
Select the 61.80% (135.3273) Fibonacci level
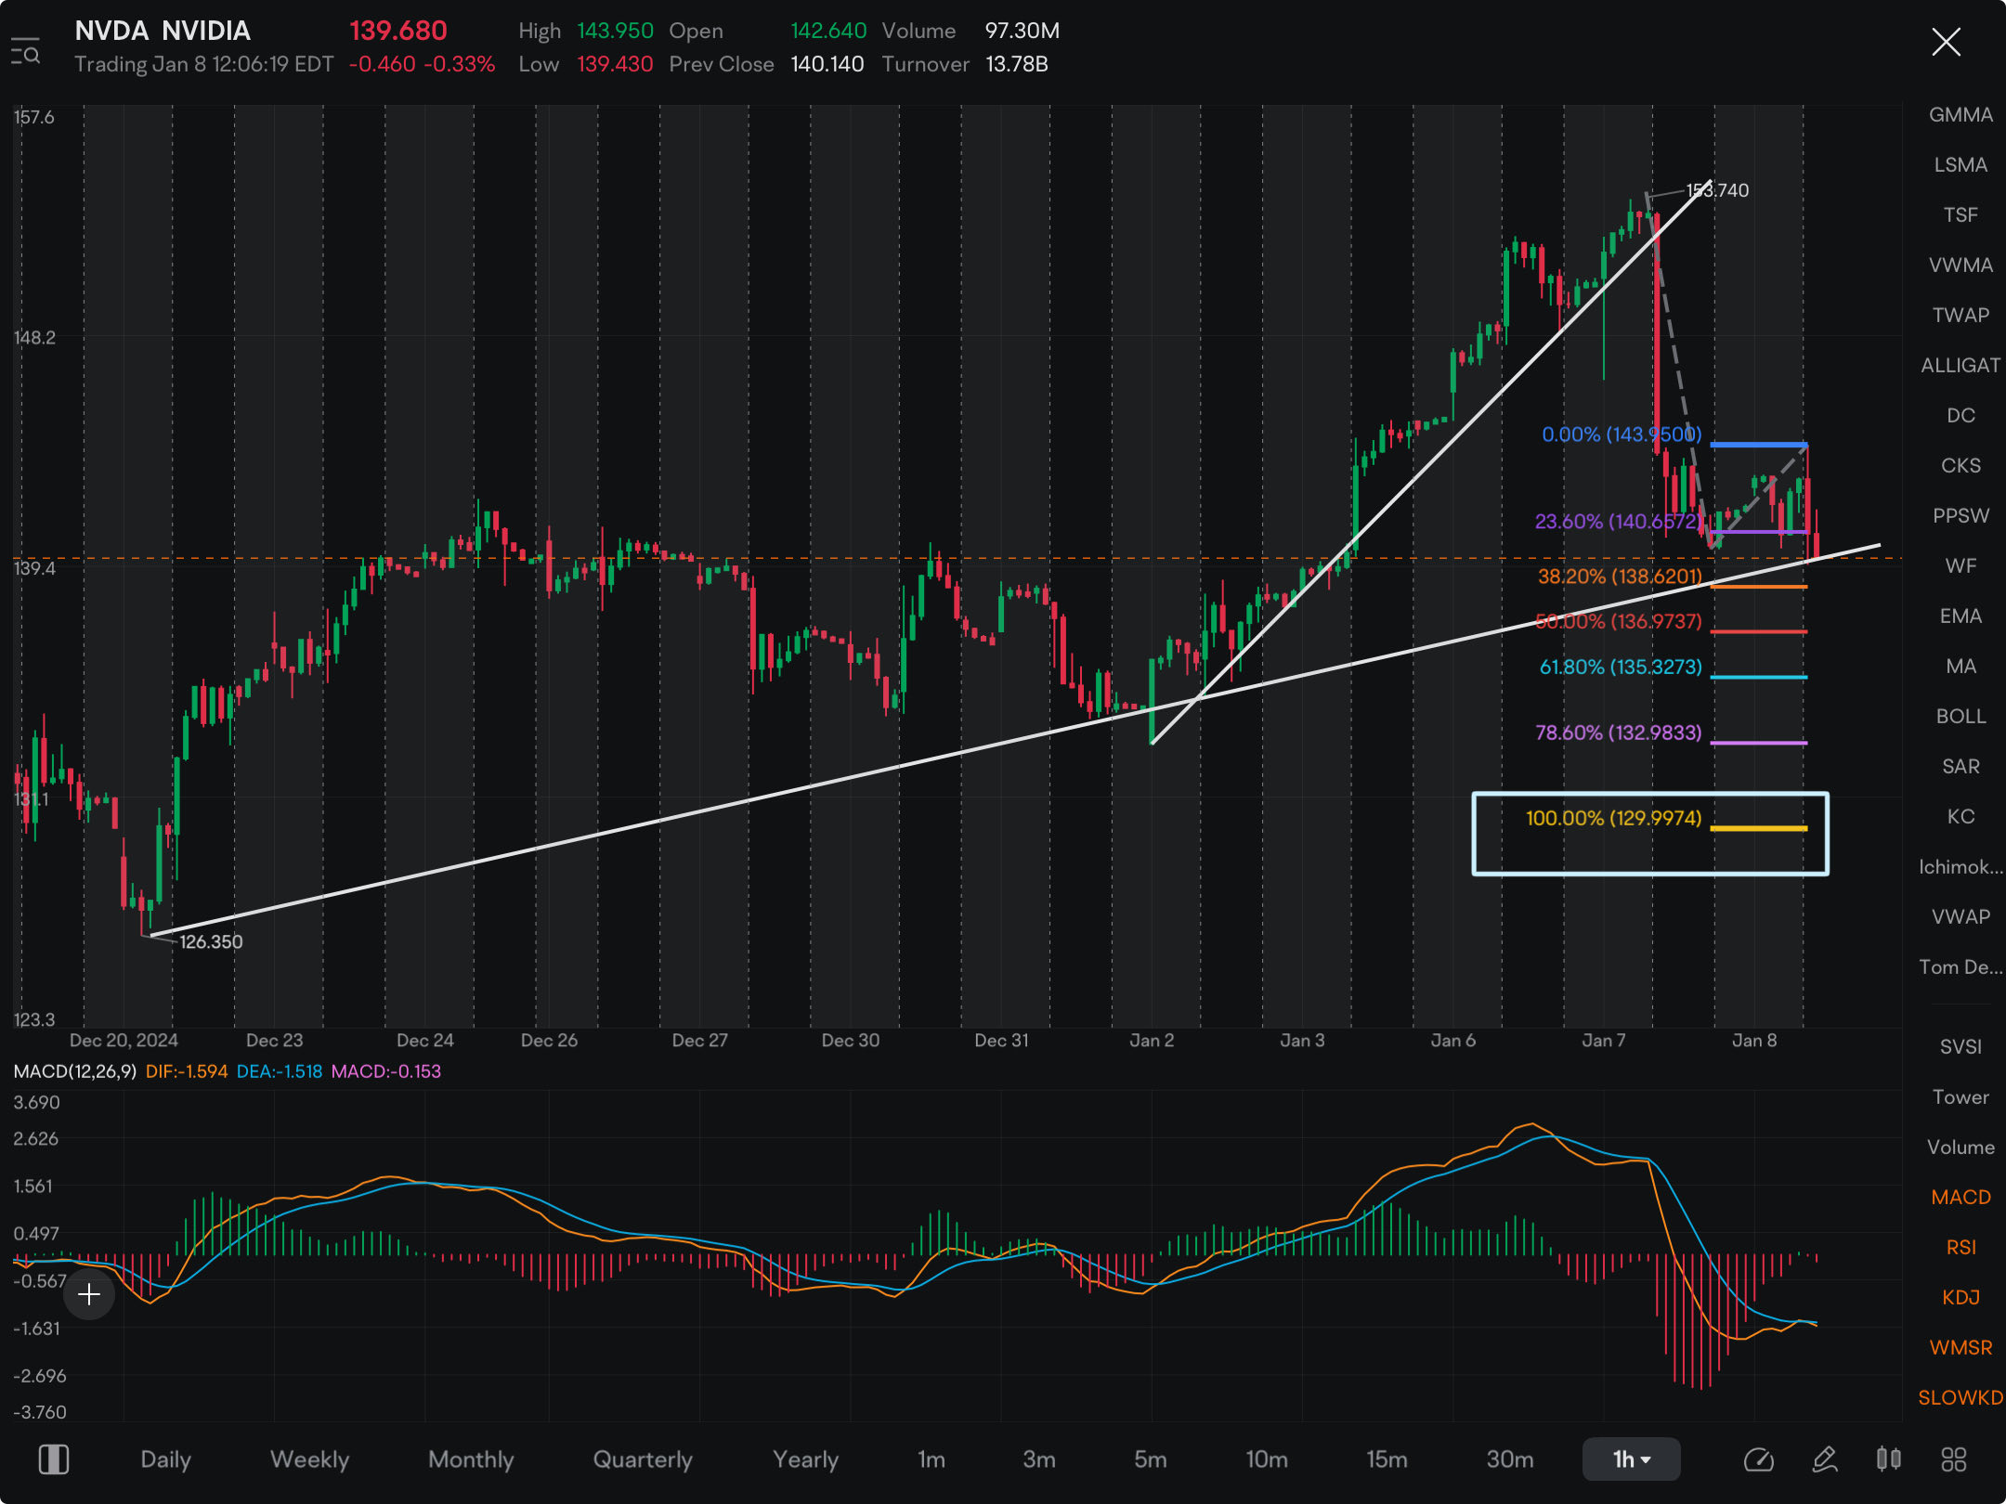click(x=1621, y=668)
